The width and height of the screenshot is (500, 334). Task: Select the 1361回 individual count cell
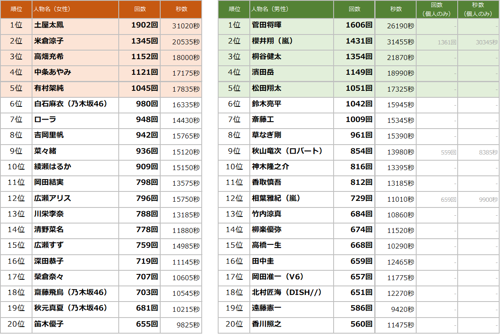pyautogui.click(x=437, y=42)
